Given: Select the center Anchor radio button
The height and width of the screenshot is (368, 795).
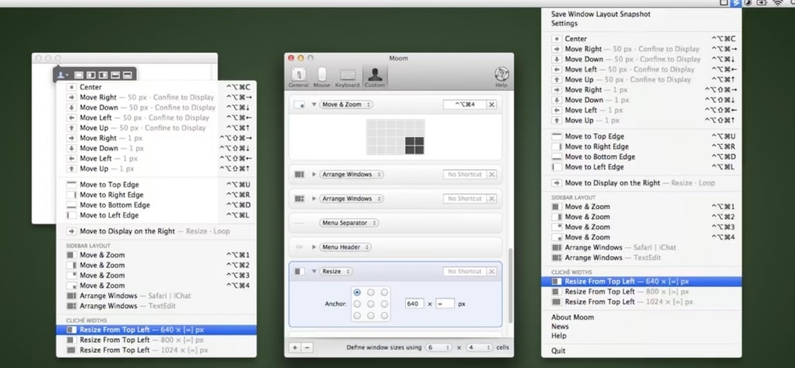Looking at the screenshot, I should (370, 304).
